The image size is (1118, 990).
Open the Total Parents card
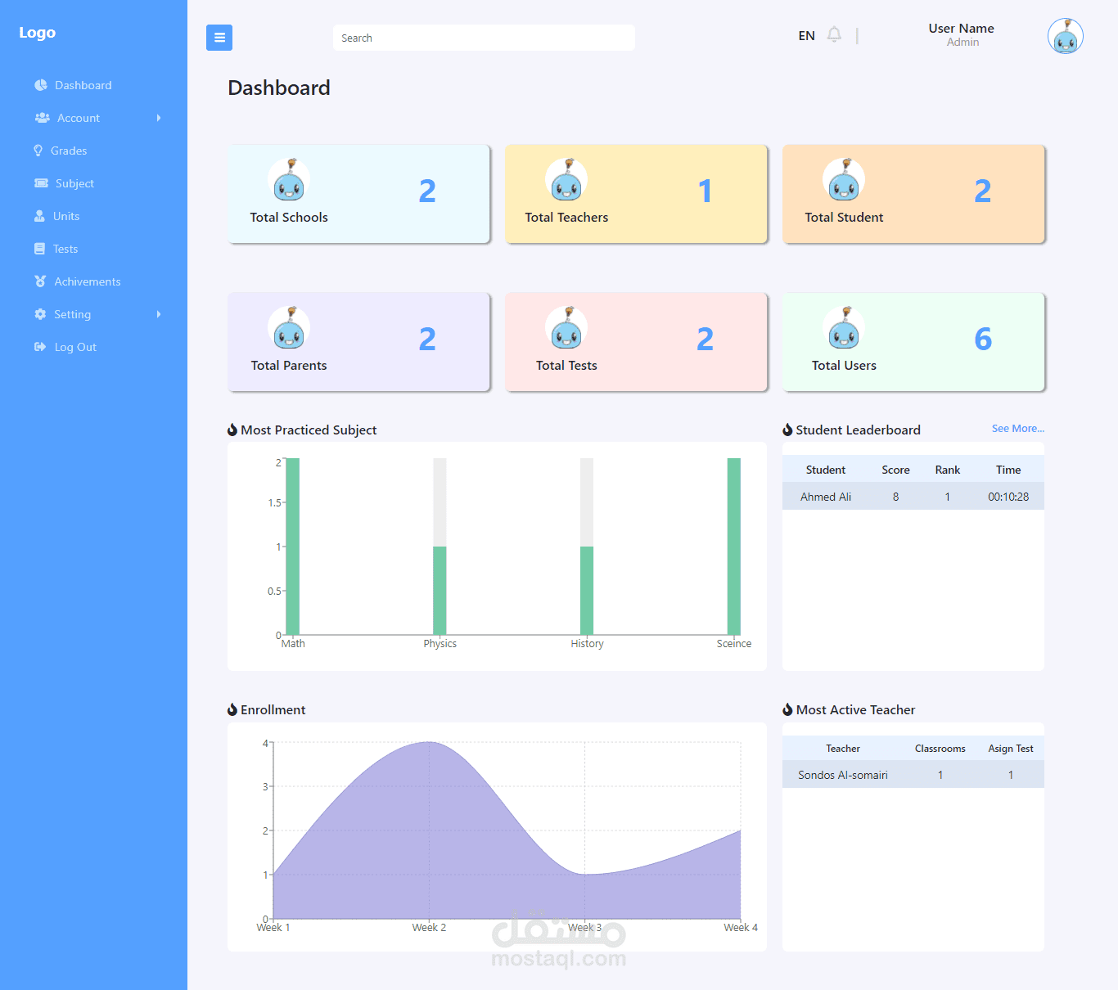pos(358,342)
